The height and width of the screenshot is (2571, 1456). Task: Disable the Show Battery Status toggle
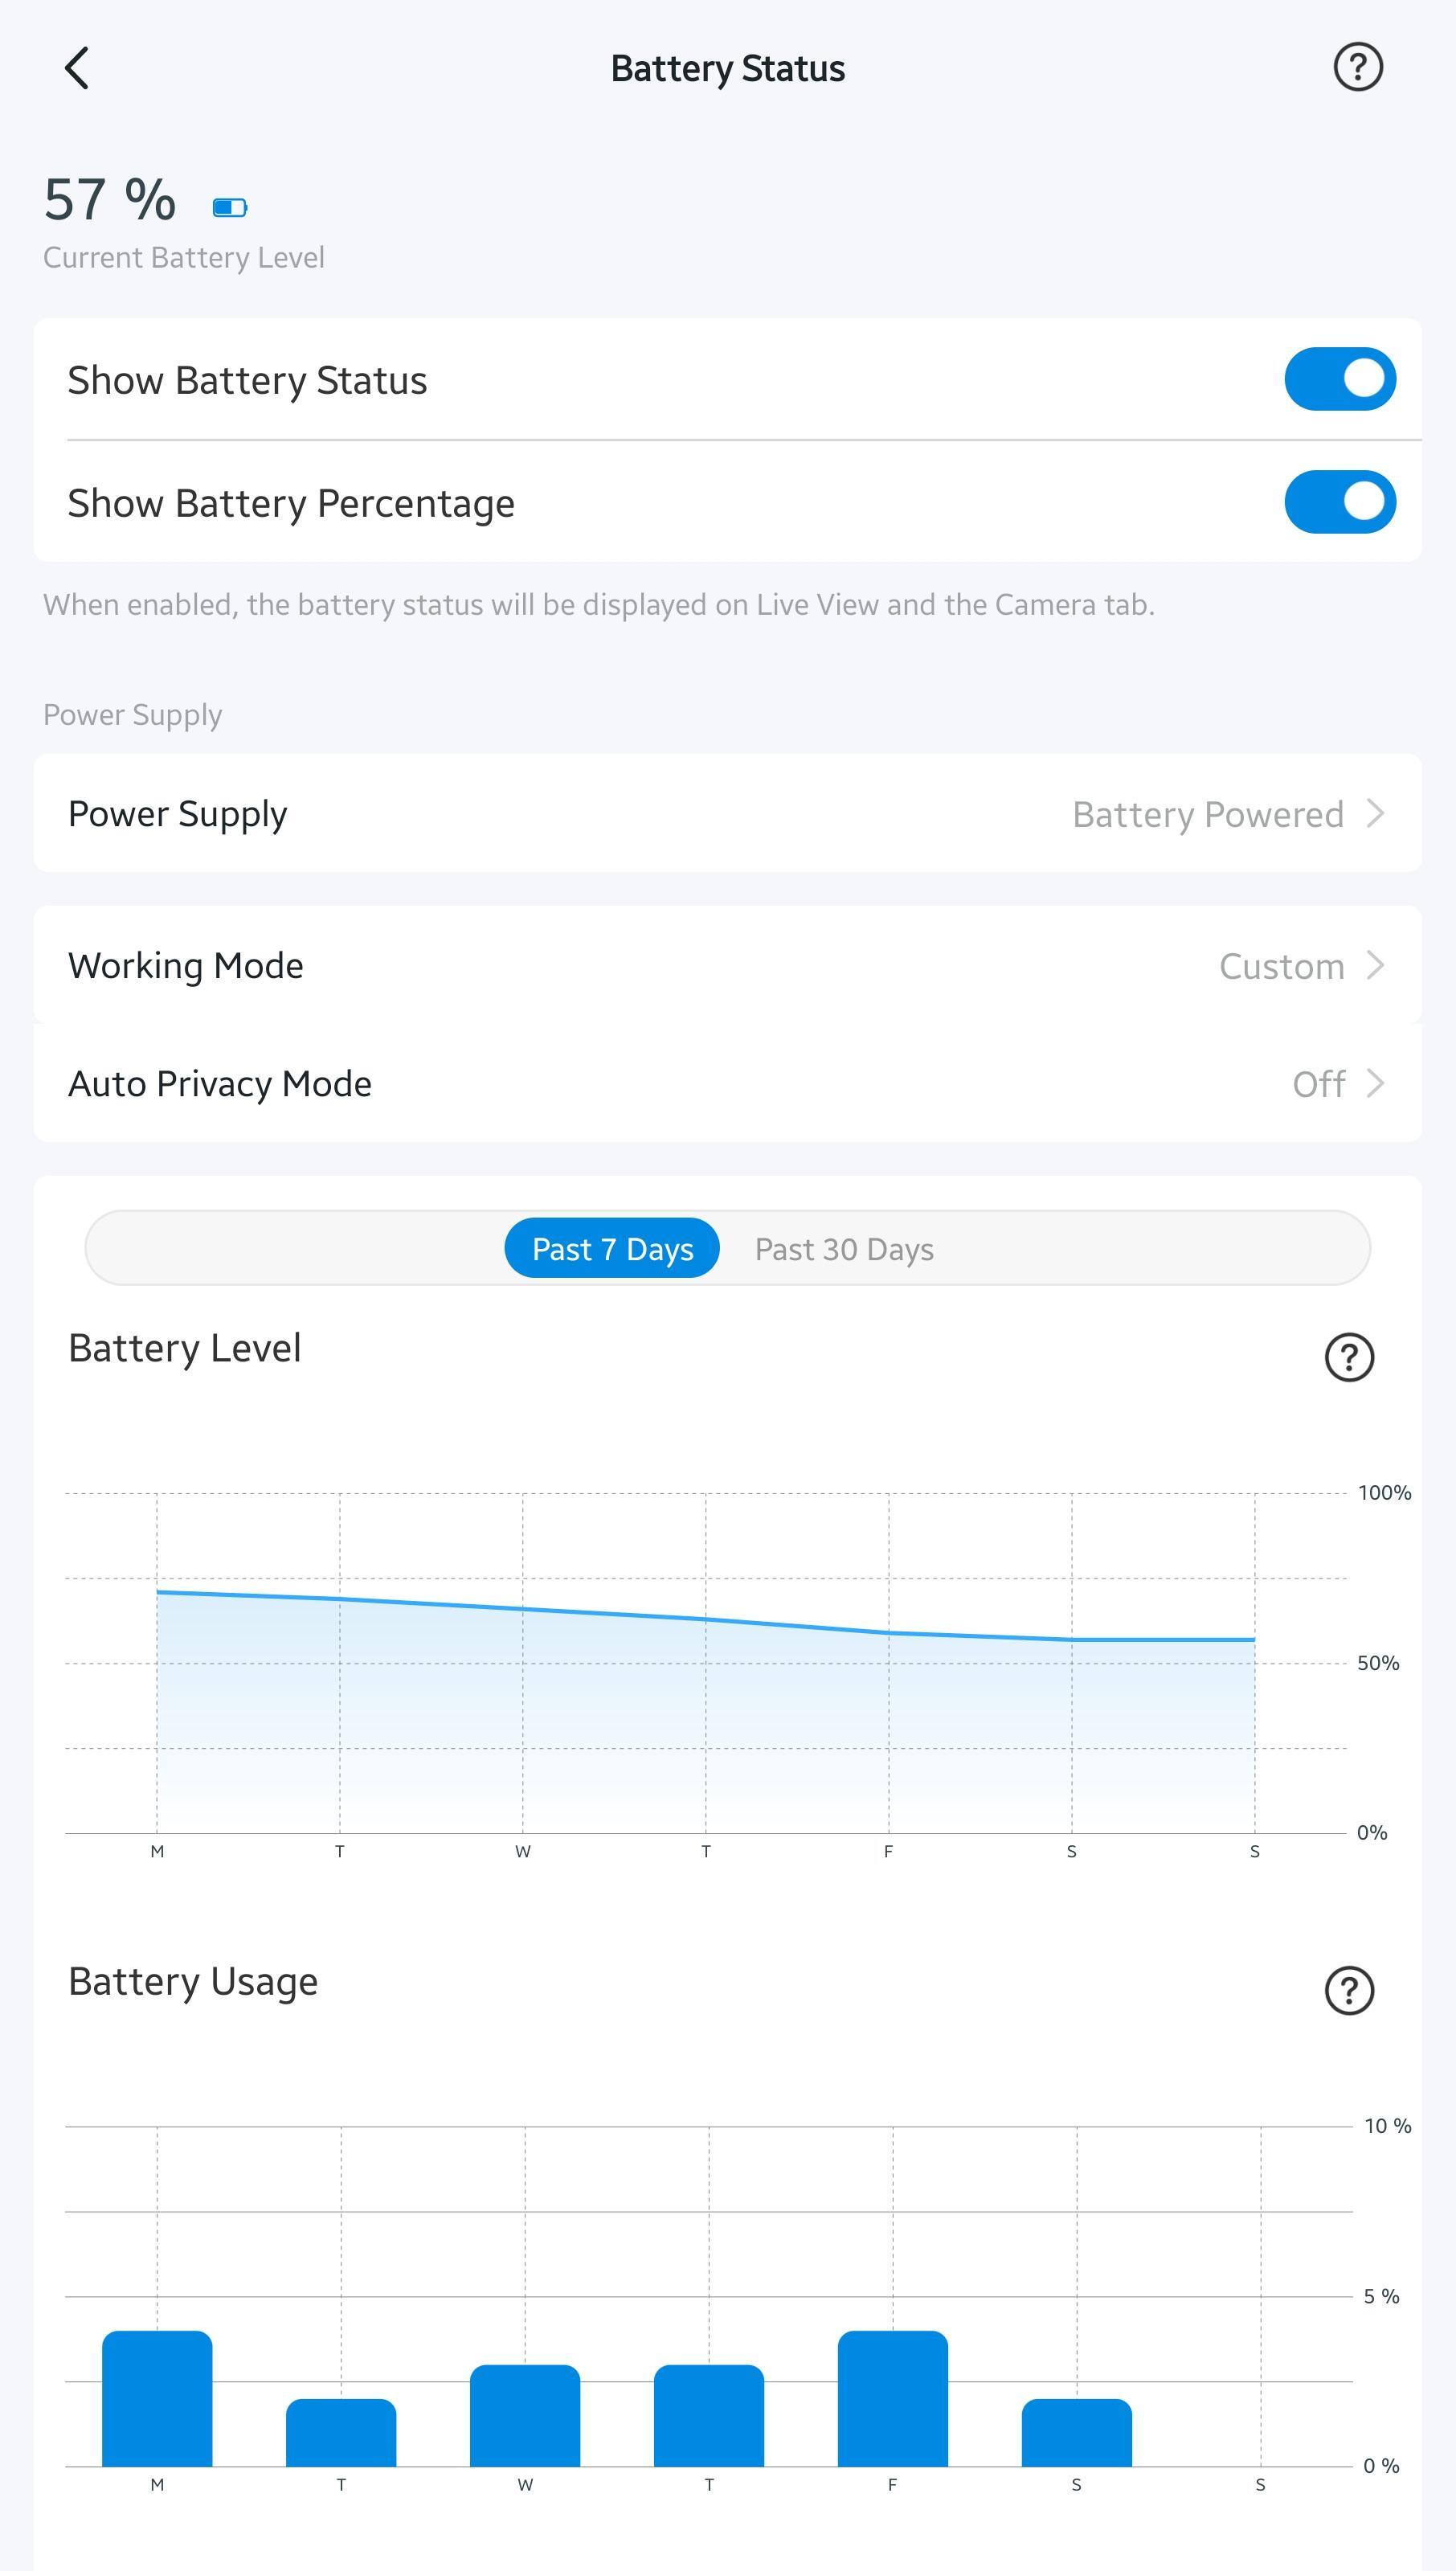(1339, 379)
